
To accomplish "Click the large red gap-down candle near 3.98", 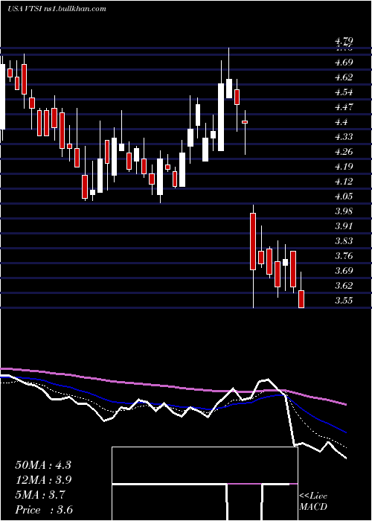I will coord(253,241).
